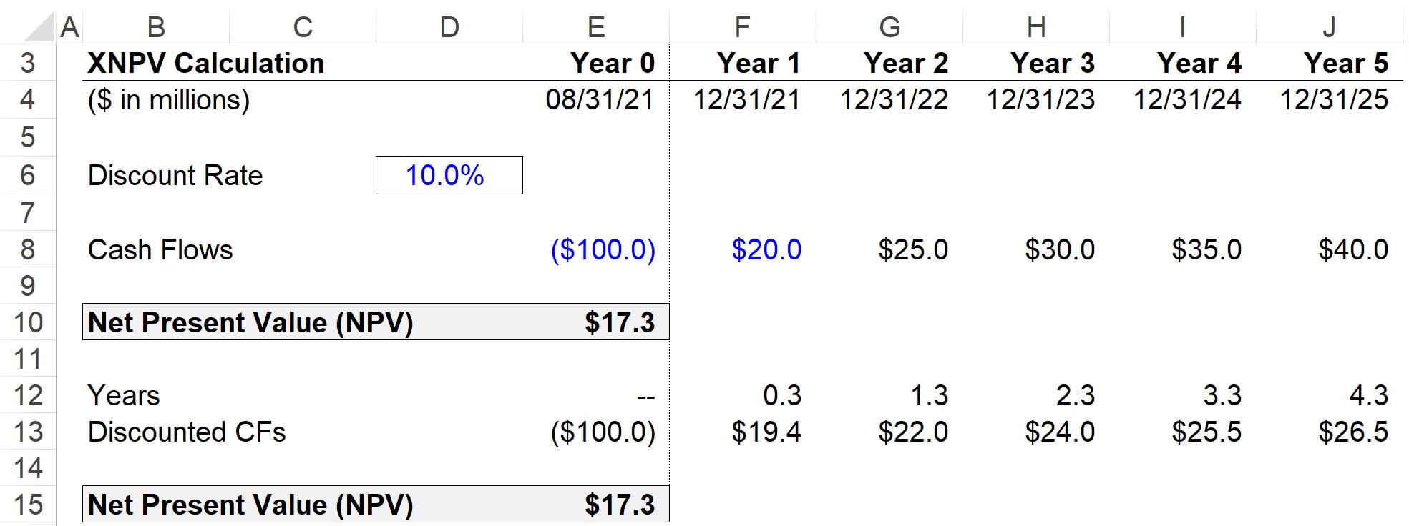Select column E header
The image size is (1409, 526).
coord(596,27)
